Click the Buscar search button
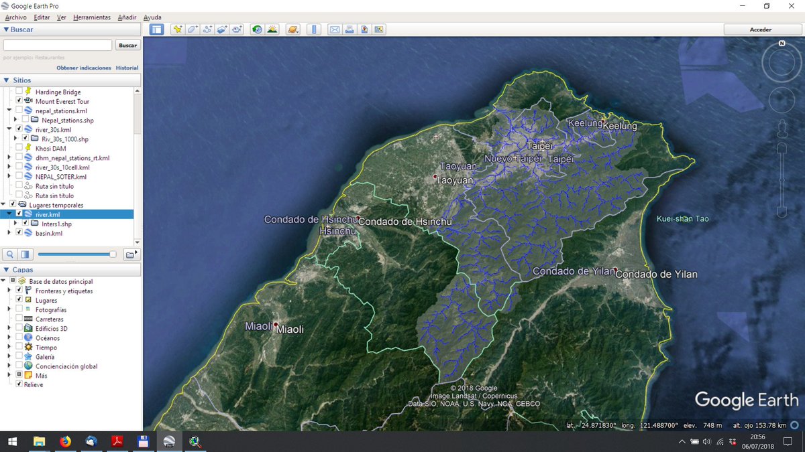The width and height of the screenshot is (805, 452). [x=127, y=46]
